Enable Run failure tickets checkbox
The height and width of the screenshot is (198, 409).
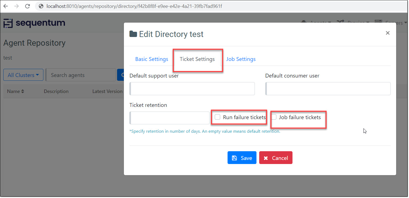point(217,117)
